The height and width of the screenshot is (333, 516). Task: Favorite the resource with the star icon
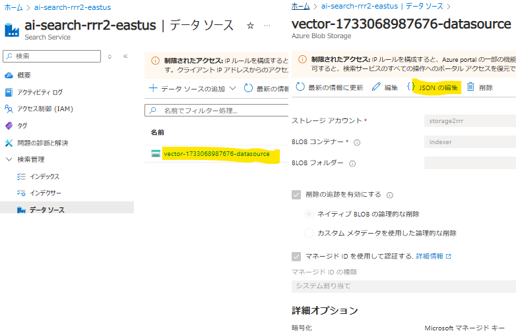pos(251,26)
